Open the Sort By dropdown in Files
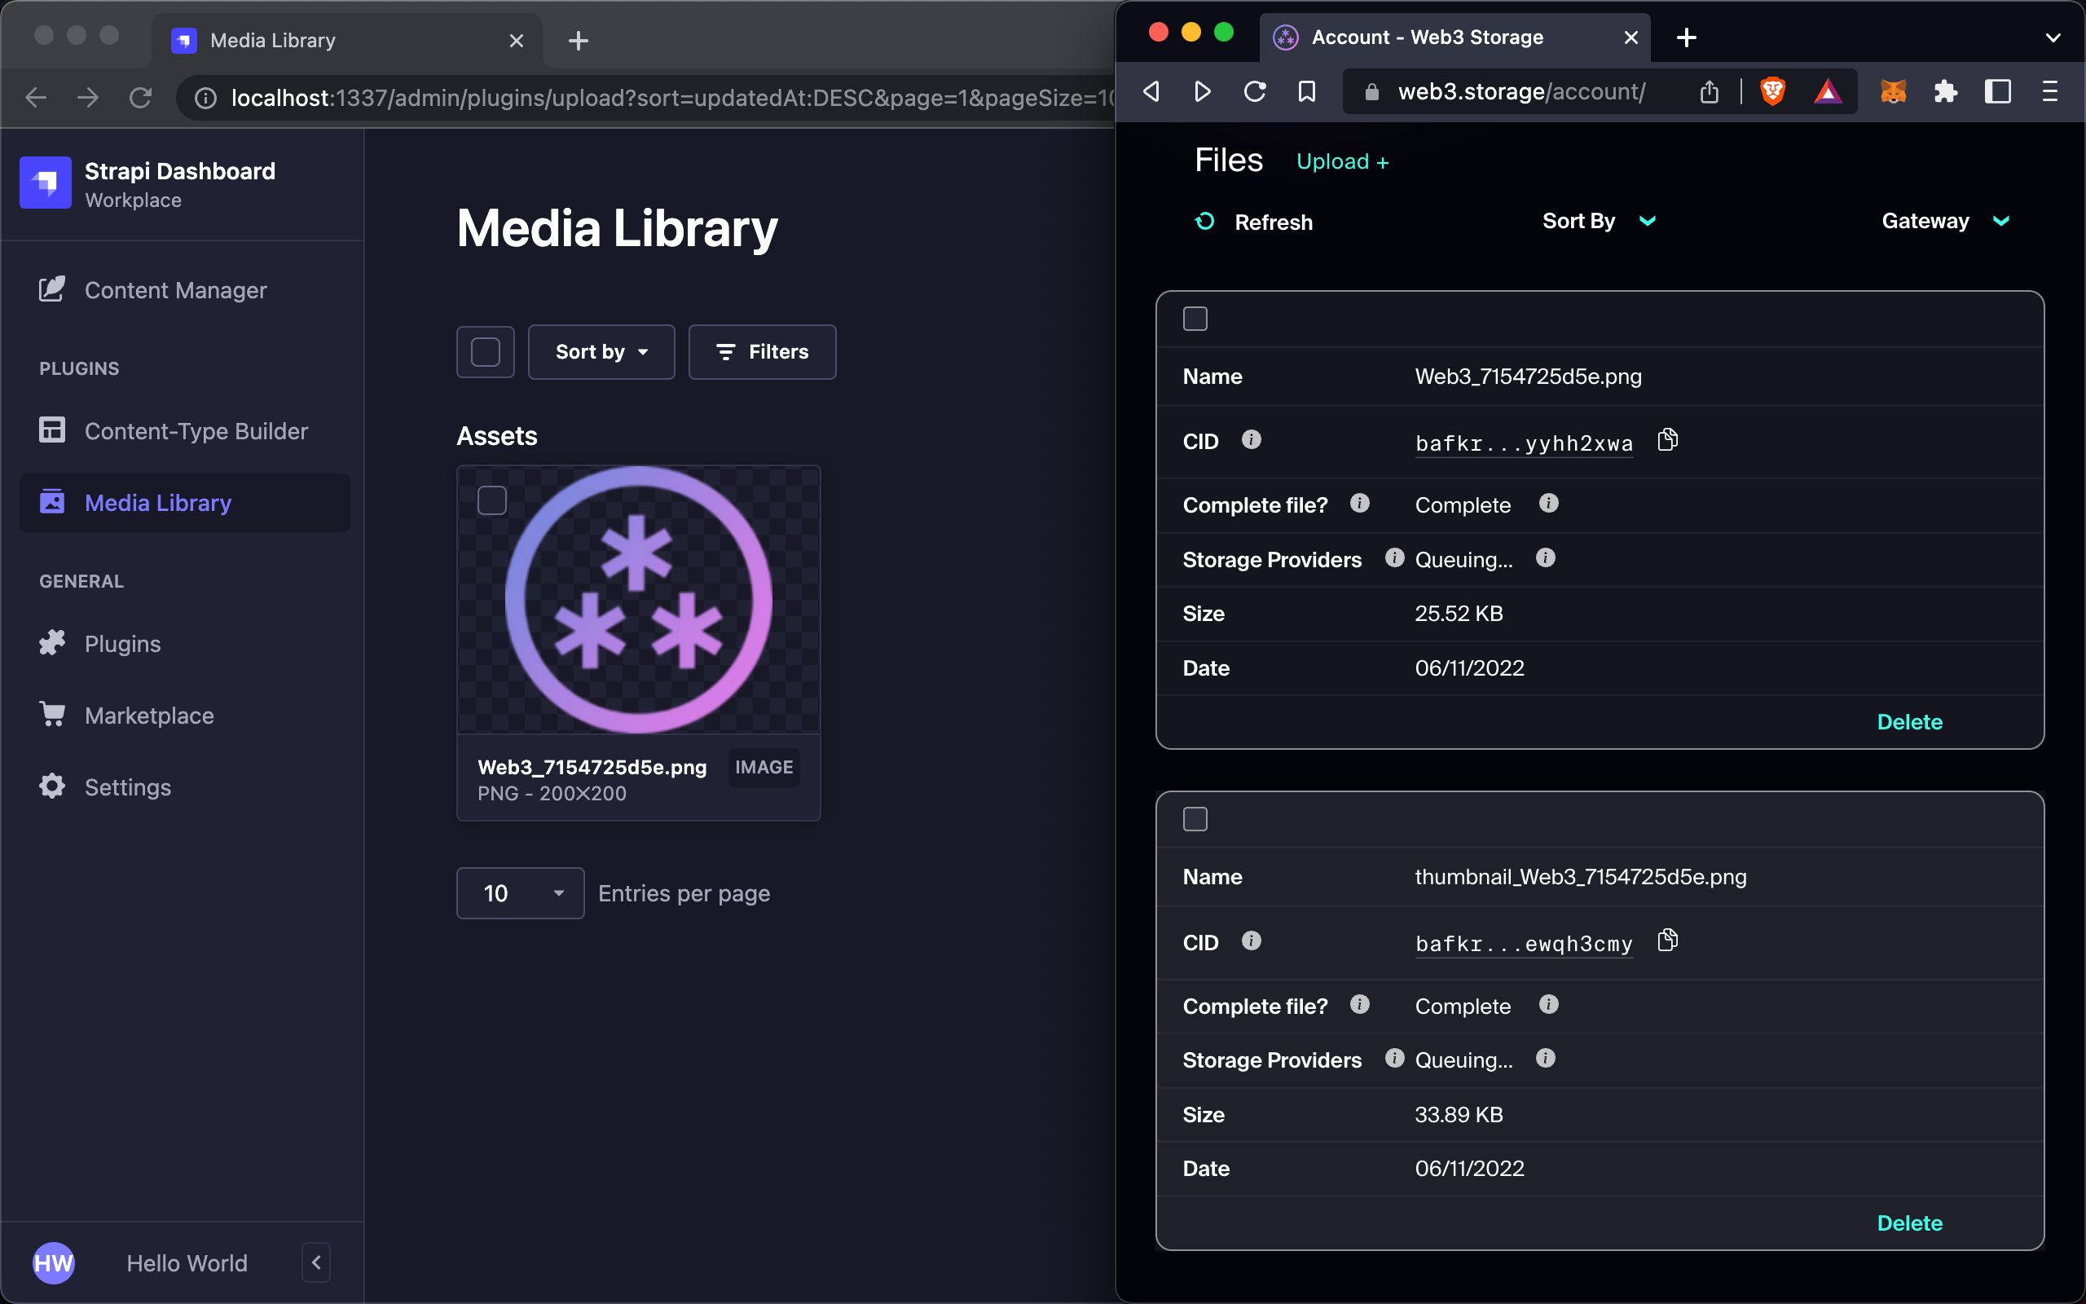Image resolution: width=2086 pixels, height=1304 pixels. pyautogui.click(x=1600, y=221)
